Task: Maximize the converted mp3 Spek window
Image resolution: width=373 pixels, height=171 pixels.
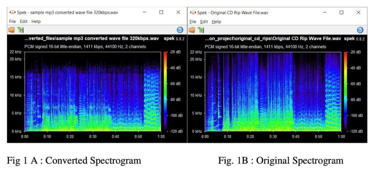Action: click(x=161, y=12)
